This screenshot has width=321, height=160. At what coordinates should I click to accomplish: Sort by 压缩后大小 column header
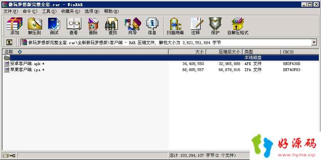224,52
